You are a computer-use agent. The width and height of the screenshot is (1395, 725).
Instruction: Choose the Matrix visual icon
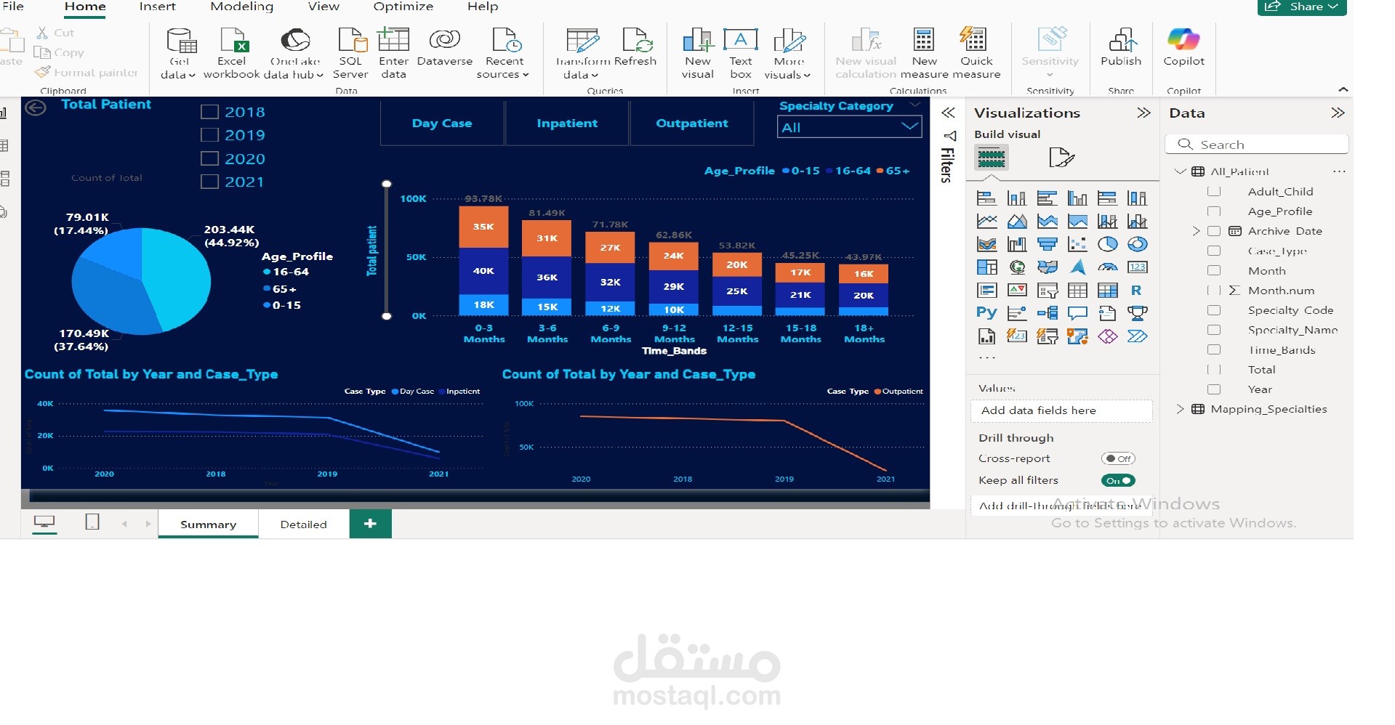click(x=1107, y=291)
